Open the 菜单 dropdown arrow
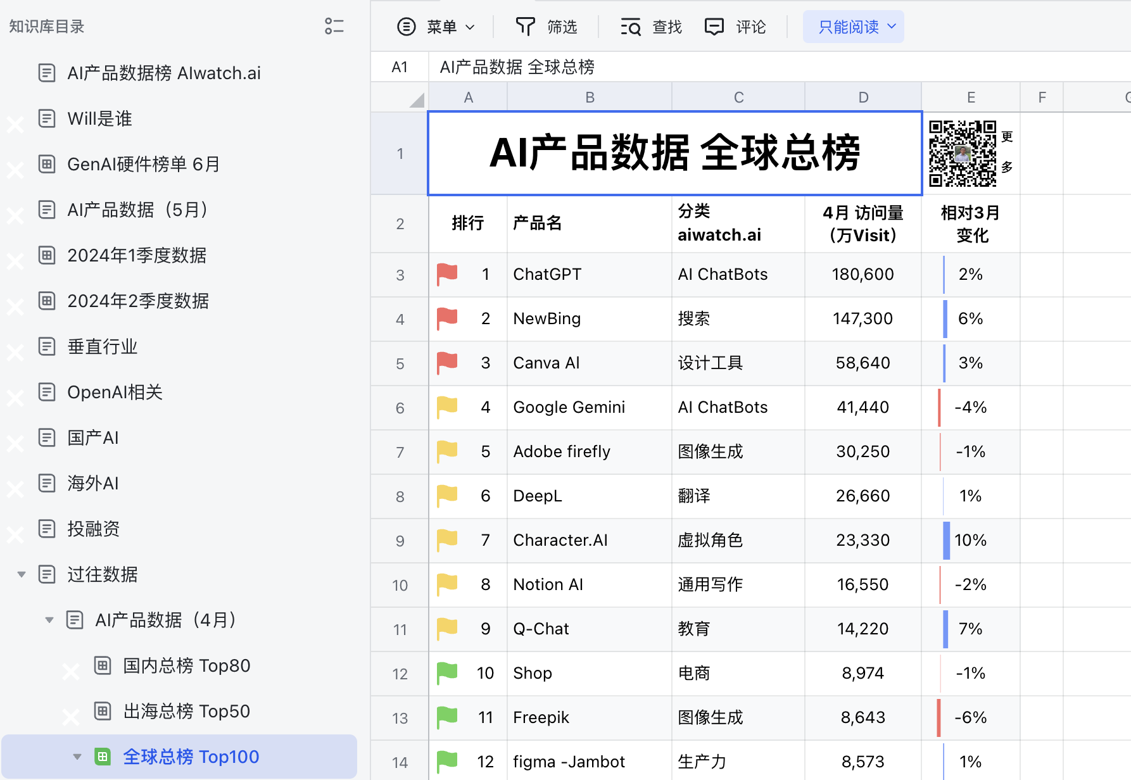1131x780 pixels. coord(470,27)
